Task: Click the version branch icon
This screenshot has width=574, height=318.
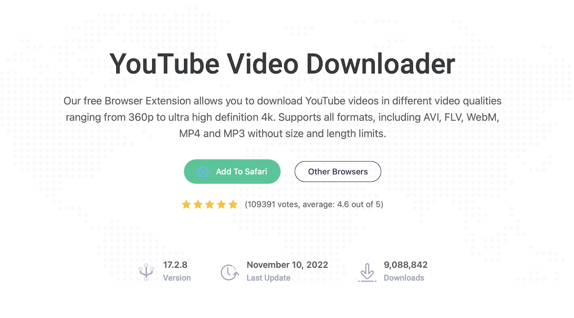Action: coord(146,272)
